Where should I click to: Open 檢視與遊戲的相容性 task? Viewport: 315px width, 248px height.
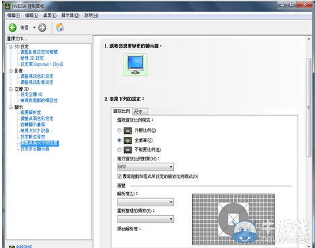39,100
